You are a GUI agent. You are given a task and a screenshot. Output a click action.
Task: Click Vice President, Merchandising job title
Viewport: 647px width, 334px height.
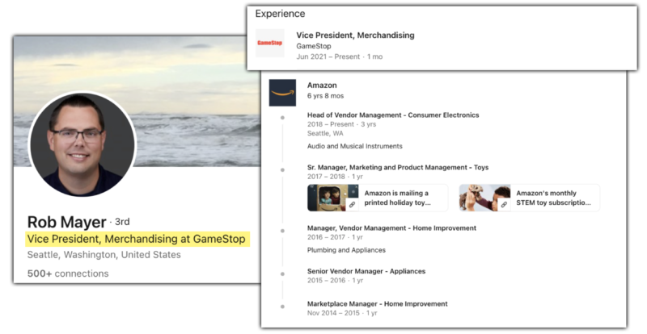(355, 35)
